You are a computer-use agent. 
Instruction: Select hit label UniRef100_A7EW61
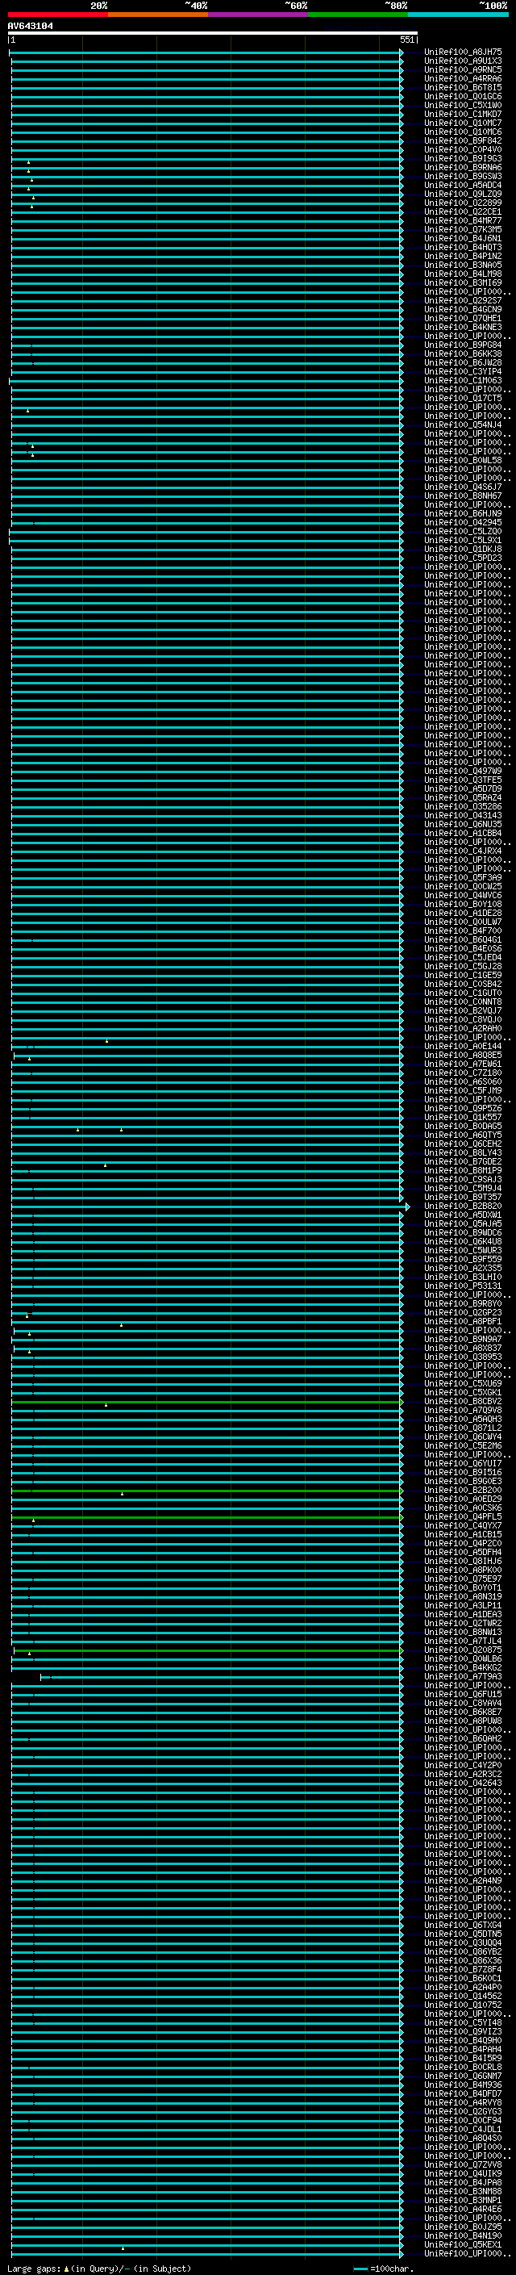(x=462, y=1064)
